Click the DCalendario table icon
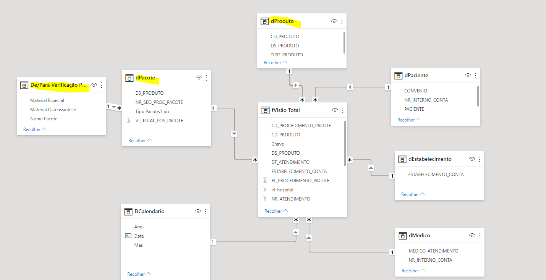This screenshot has width=546, height=280. point(128,211)
